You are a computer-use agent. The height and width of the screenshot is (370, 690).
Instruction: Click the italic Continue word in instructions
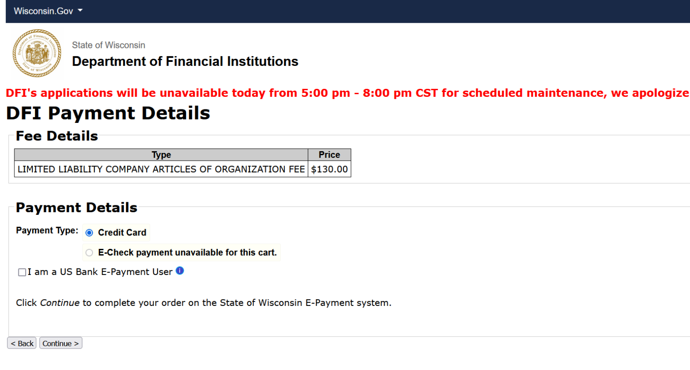(60, 303)
